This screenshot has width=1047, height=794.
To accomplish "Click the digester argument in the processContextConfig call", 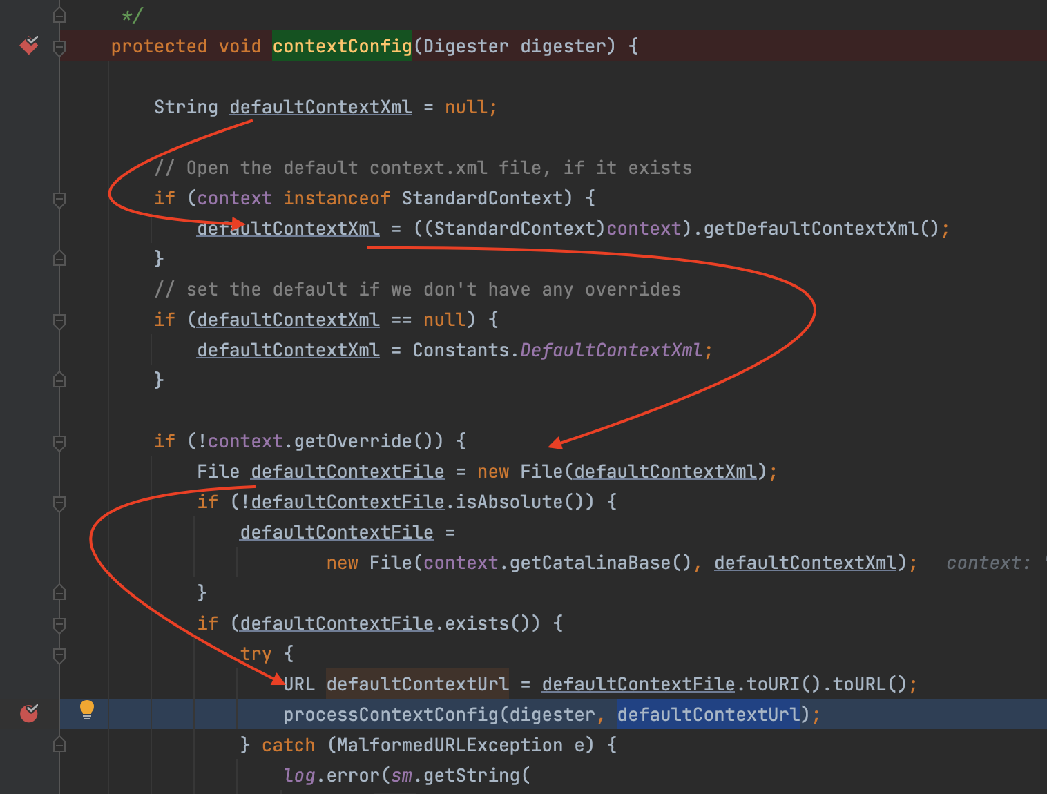I will 552,715.
